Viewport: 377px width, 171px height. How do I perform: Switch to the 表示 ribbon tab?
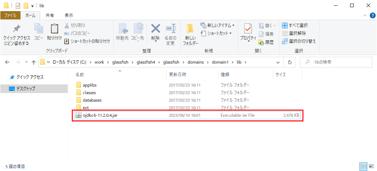coord(69,15)
